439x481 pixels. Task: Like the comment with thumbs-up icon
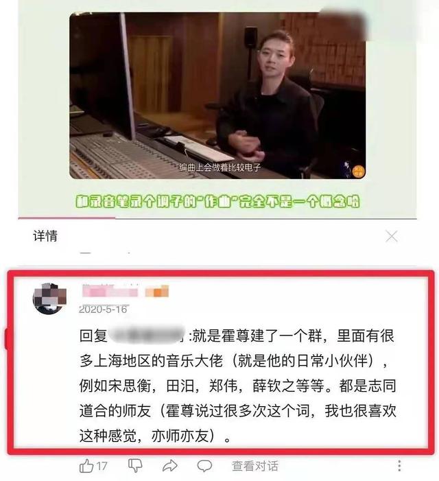[86, 466]
